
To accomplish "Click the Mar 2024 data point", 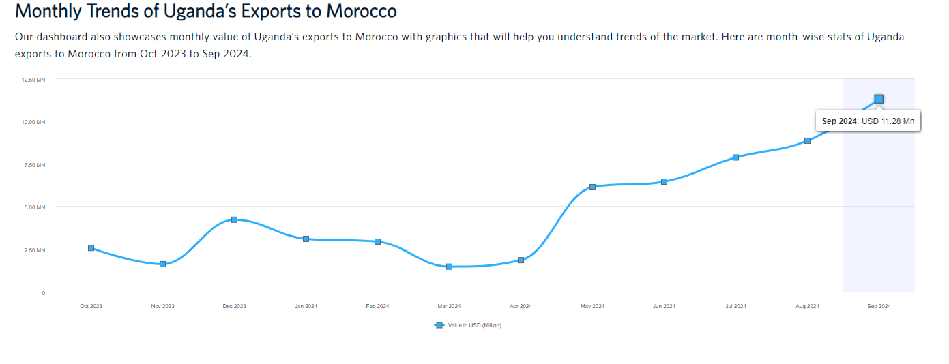I will [x=449, y=267].
